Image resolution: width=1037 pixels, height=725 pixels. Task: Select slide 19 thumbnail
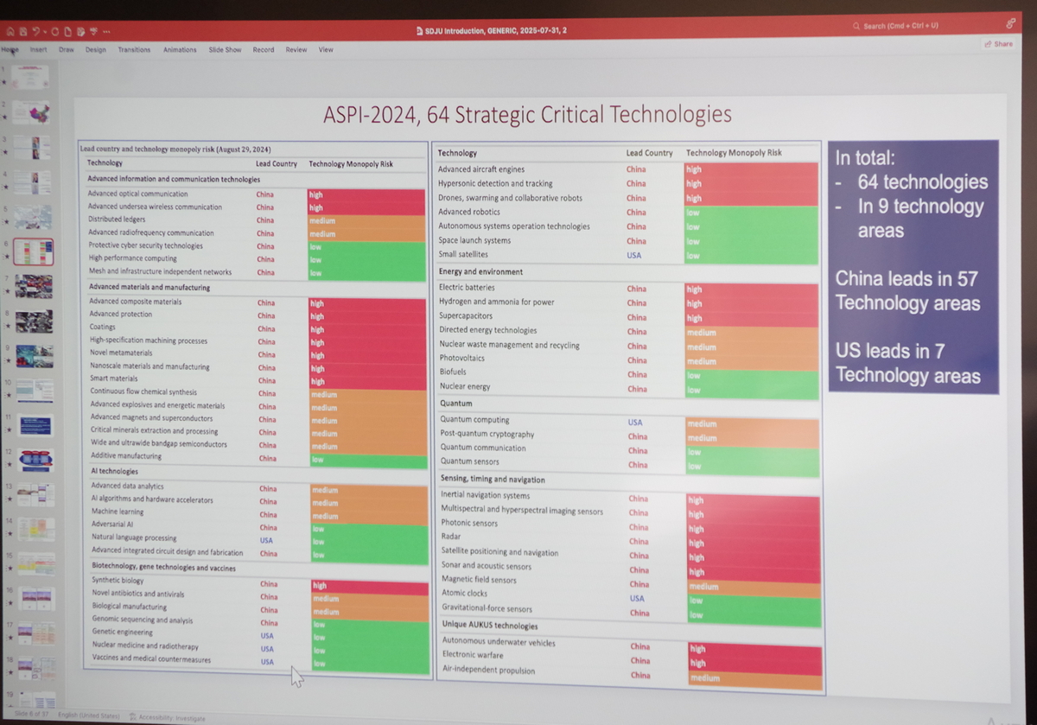(x=38, y=700)
